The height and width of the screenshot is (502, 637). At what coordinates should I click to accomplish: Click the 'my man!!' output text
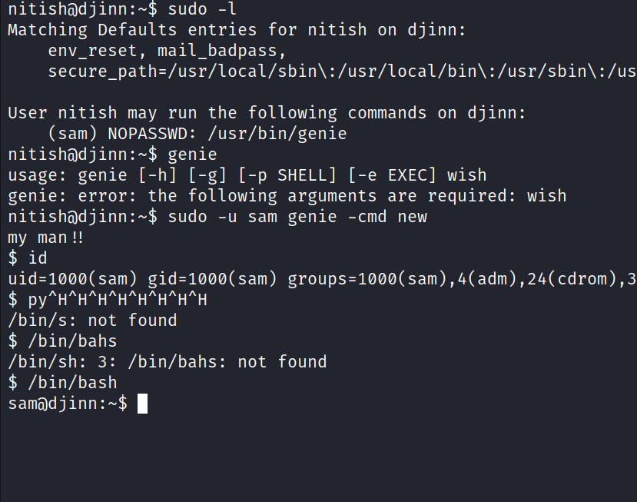46,238
